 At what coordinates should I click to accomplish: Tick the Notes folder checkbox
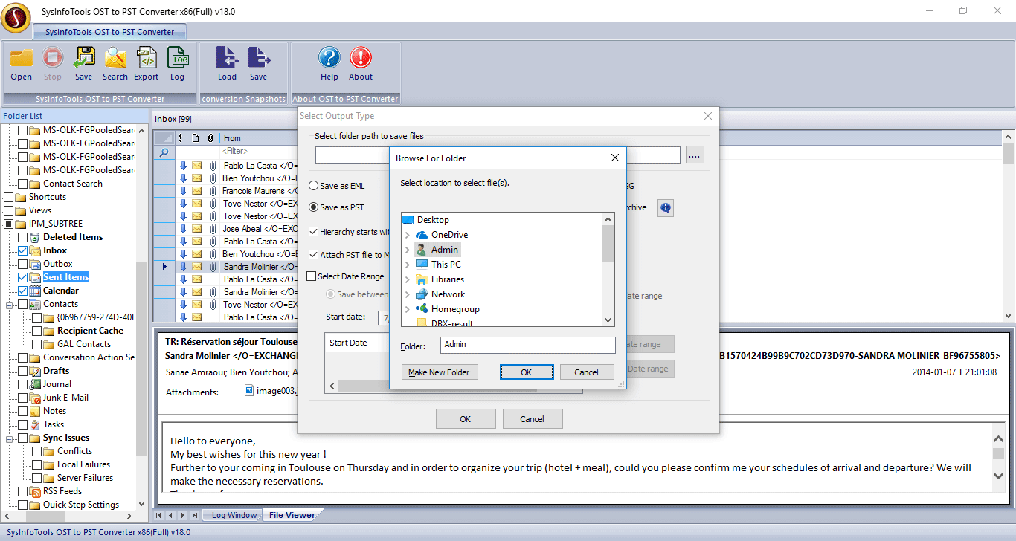click(x=22, y=411)
